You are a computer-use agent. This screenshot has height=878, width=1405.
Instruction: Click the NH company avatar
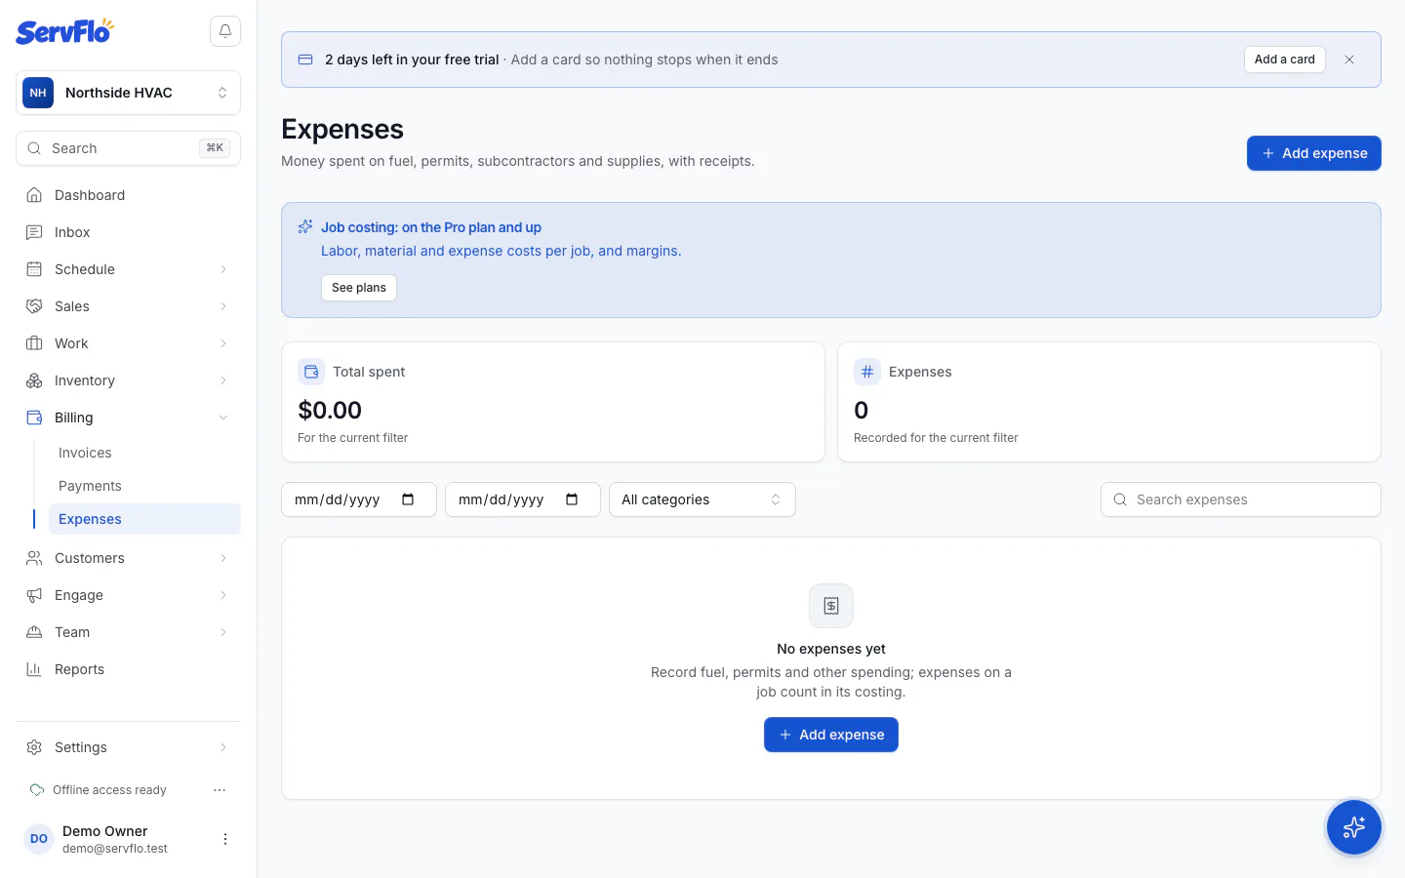coord(38,93)
